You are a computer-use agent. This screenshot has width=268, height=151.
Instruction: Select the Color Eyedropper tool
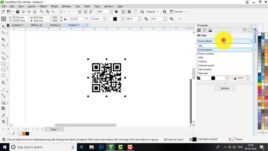click(x=3, y=116)
